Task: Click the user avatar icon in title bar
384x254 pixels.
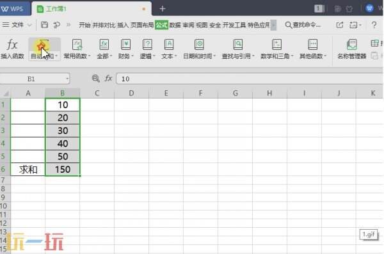Action: (369, 8)
